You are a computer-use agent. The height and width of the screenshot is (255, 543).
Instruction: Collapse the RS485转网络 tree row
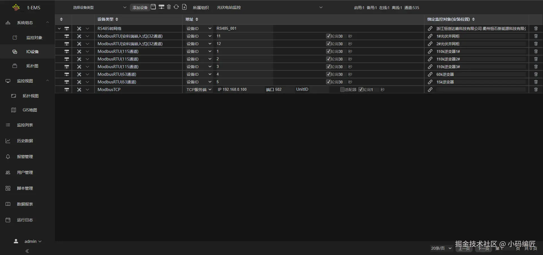pos(59,29)
